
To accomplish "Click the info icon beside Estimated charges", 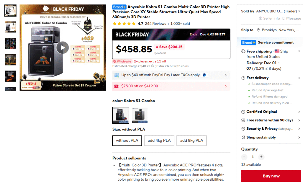I will pos(152,66).
